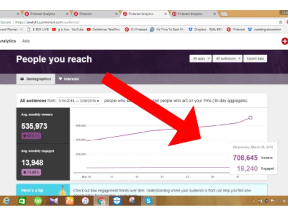Image resolution: width=288 pixels, height=216 pixels.
Task: Open the Goldmines Telefilms bookmark
Action: [103, 29]
